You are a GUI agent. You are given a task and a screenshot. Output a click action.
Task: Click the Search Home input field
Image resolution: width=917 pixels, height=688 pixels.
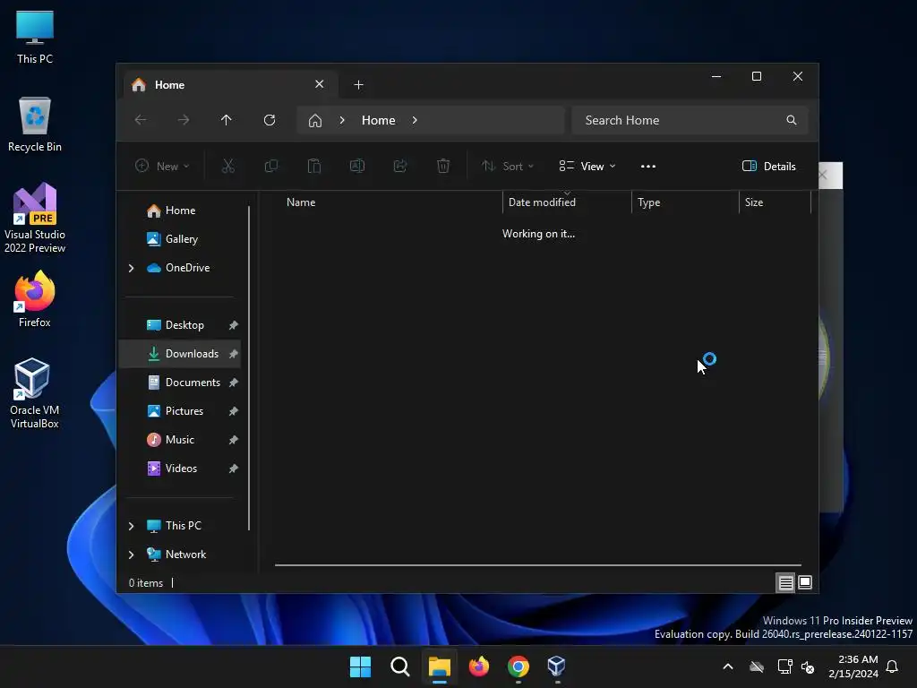point(690,120)
